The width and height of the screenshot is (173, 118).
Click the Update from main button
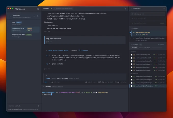pyautogui.click(x=148, y=23)
